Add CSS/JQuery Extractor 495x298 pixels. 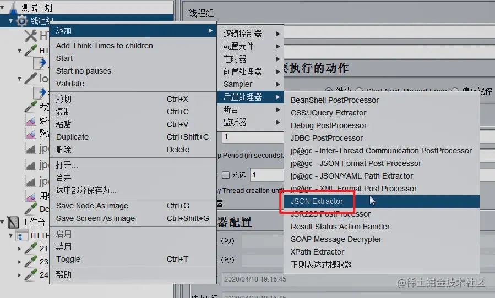click(382, 113)
